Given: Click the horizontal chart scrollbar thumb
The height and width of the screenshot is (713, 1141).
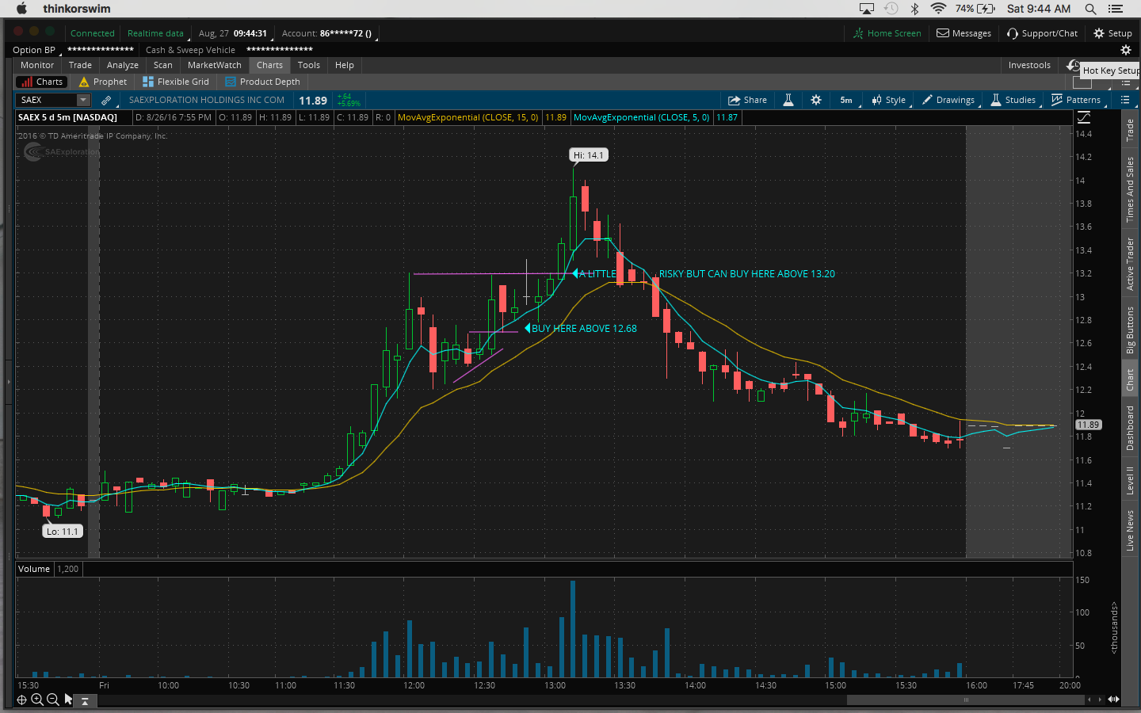Looking at the screenshot, I should [x=965, y=700].
